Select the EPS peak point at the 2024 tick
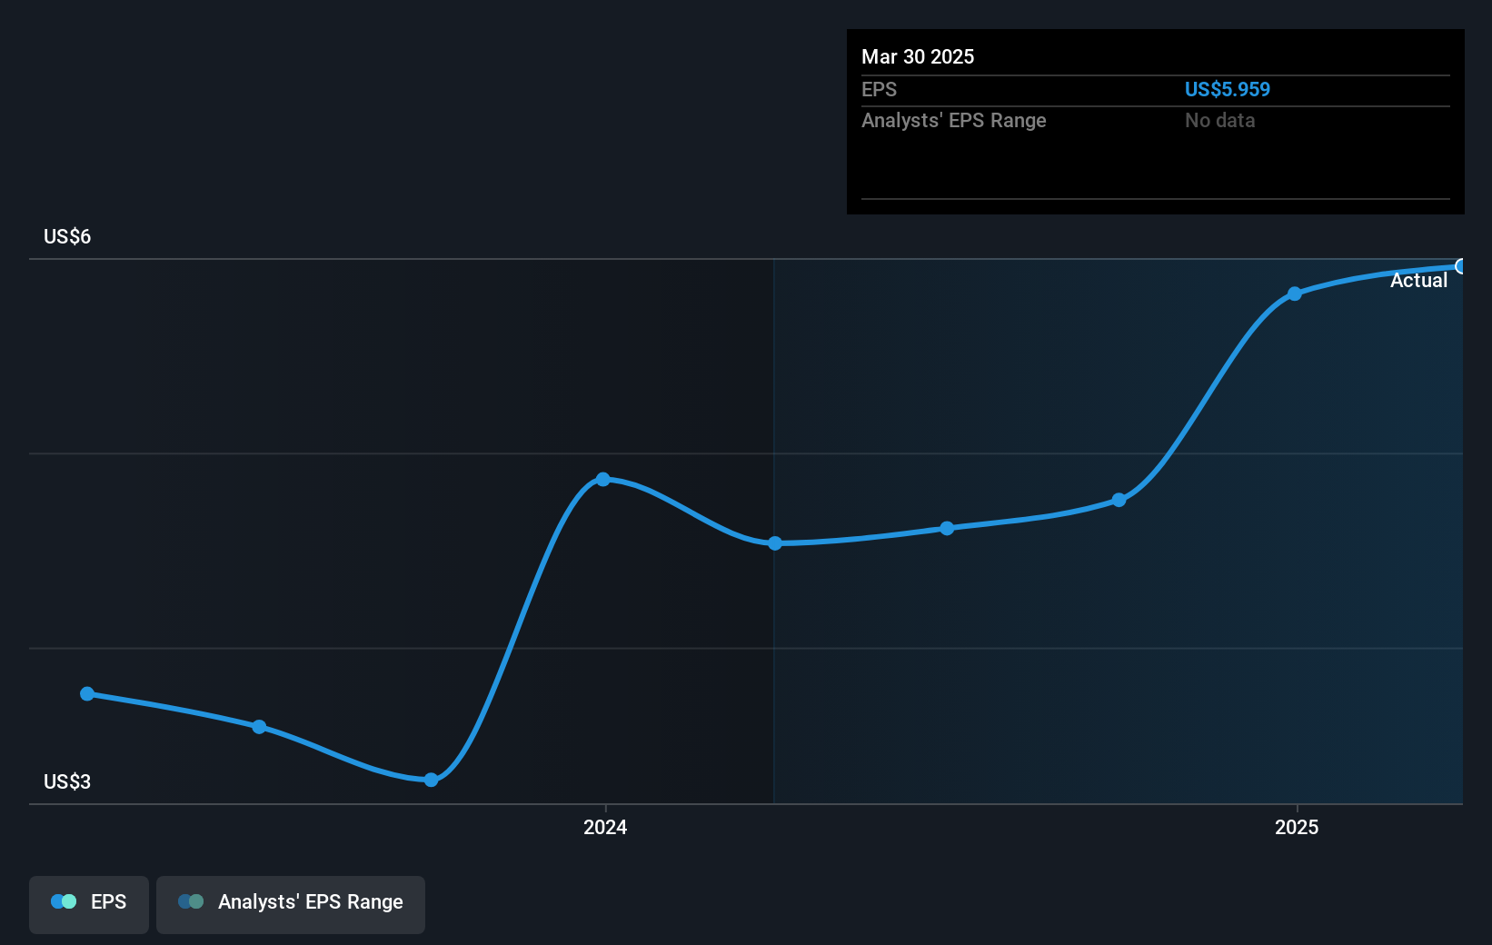 pos(603,479)
